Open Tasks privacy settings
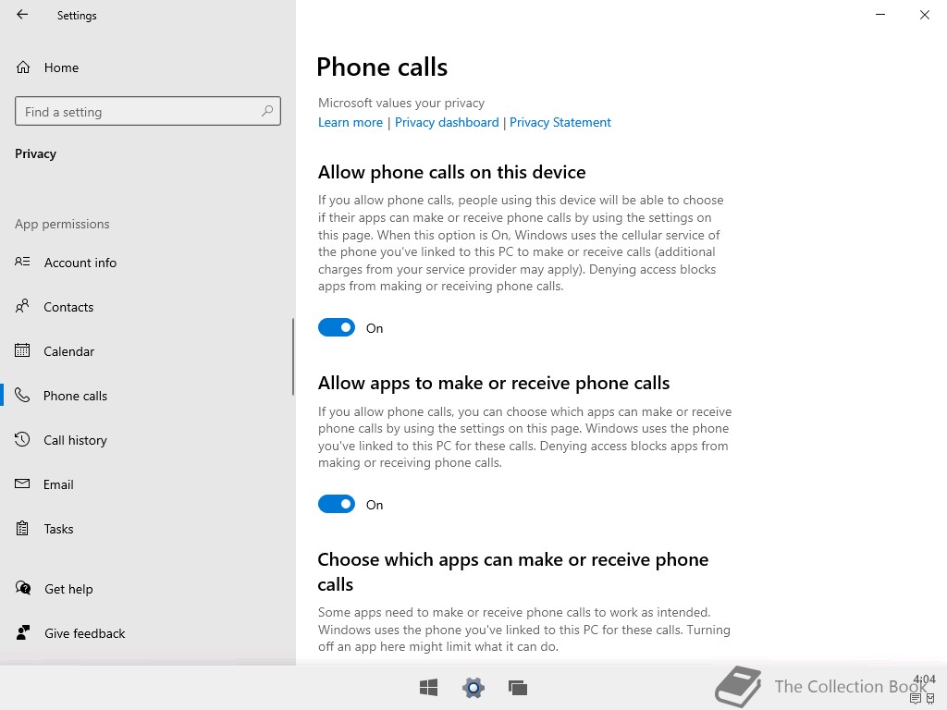 pyautogui.click(x=148, y=529)
